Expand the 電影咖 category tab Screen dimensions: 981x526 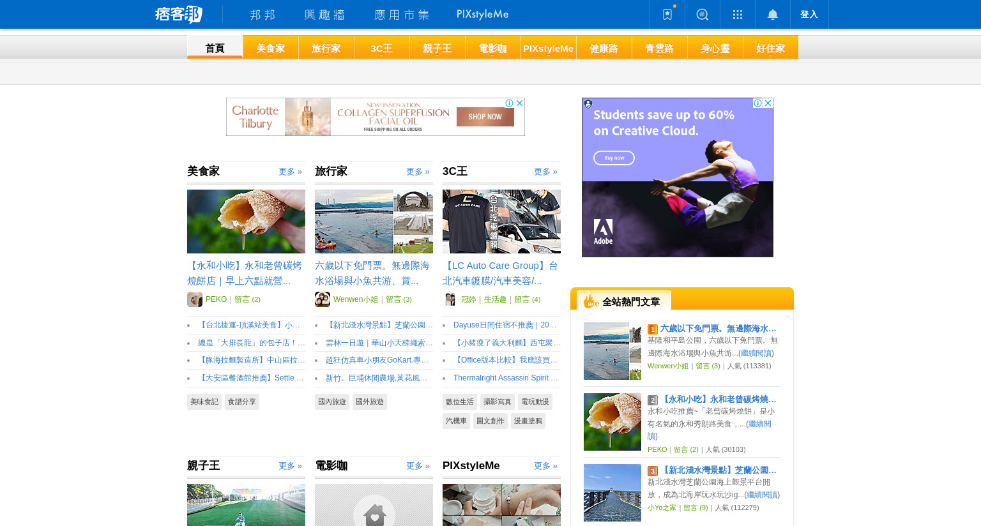493,48
